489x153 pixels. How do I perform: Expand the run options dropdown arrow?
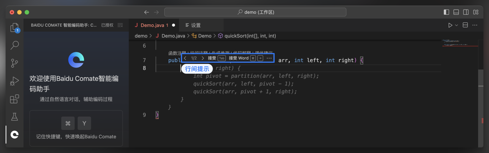click(x=457, y=25)
